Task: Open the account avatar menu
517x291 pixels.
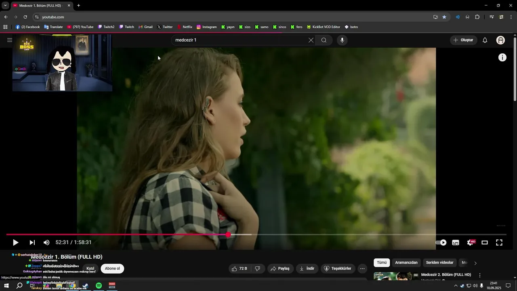Action: click(501, 40)
